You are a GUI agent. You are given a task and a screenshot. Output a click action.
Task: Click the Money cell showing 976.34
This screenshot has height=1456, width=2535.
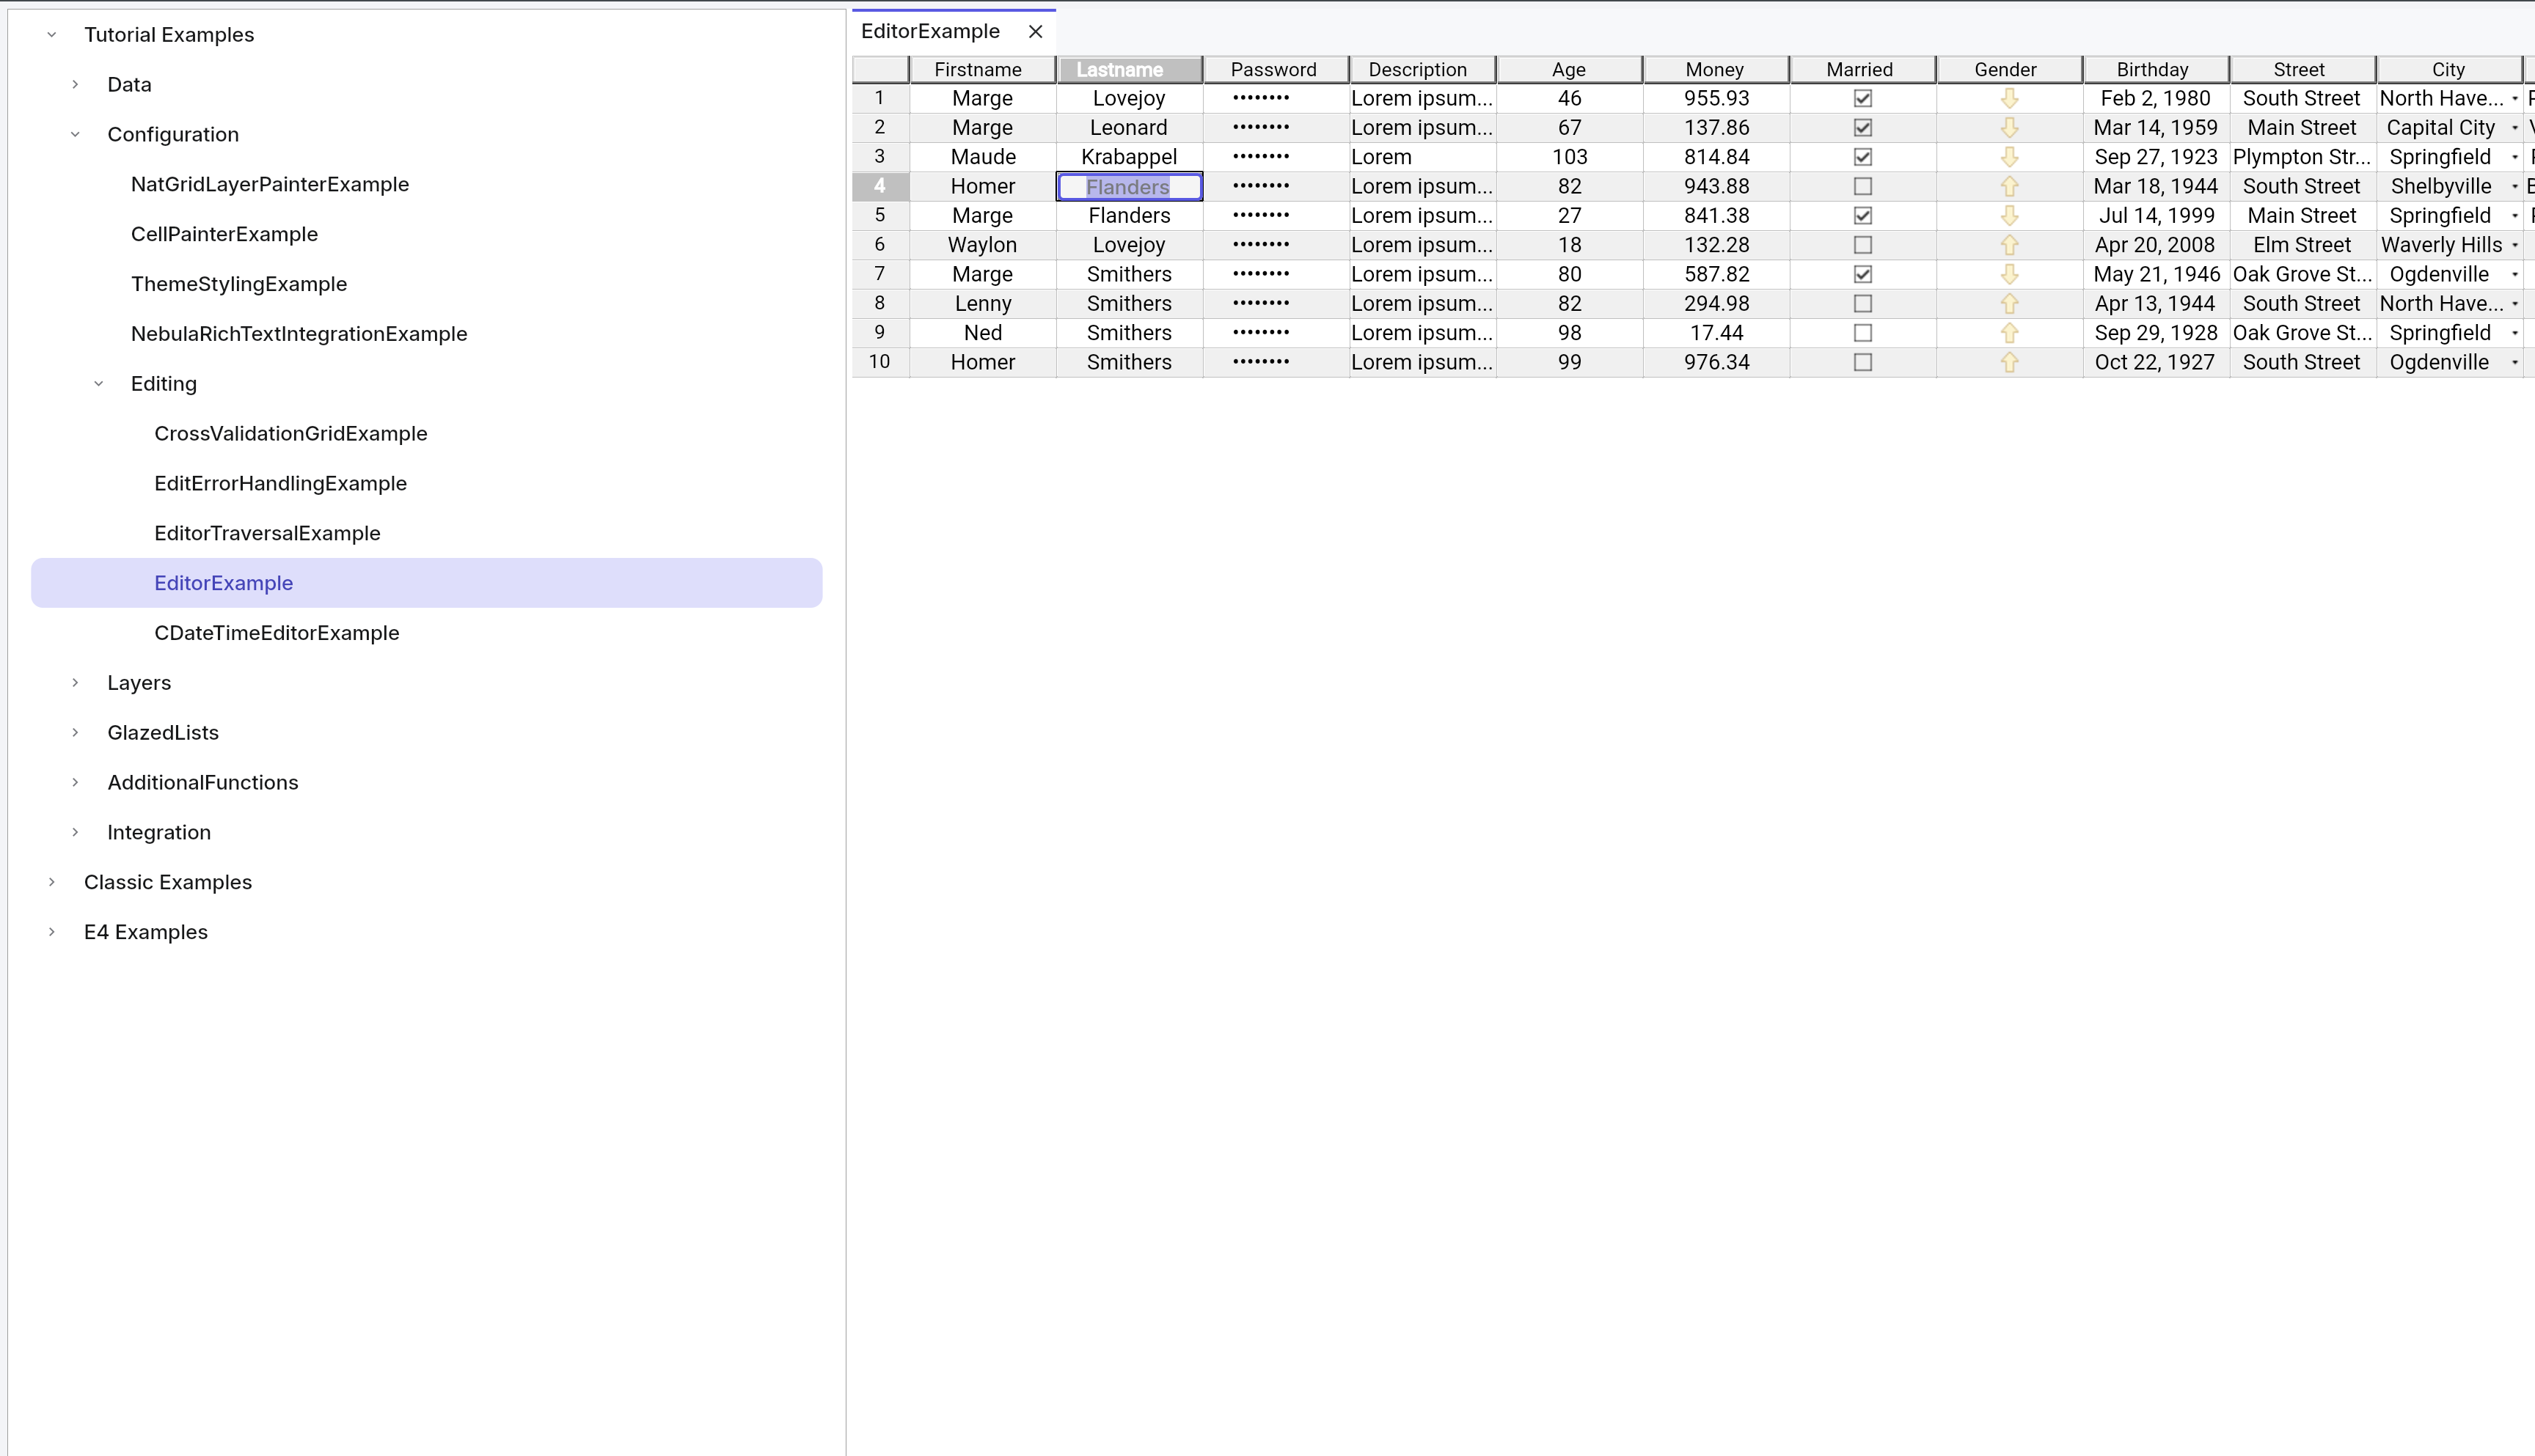pos(1716,362)
